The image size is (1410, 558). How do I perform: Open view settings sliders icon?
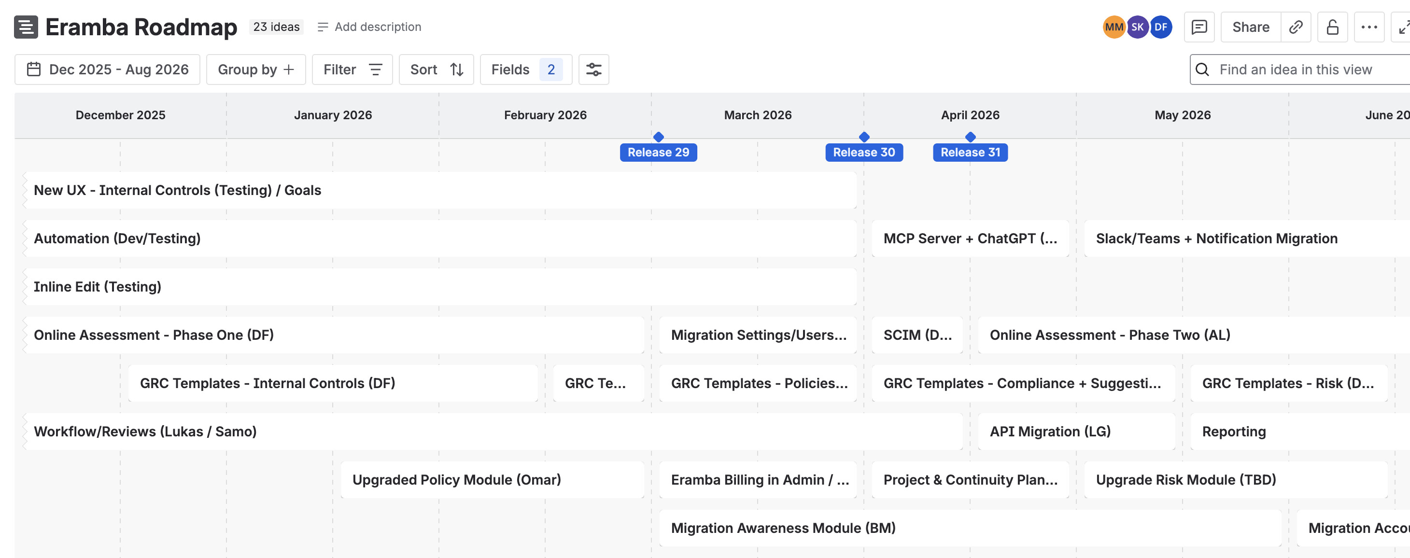point(593,70)
